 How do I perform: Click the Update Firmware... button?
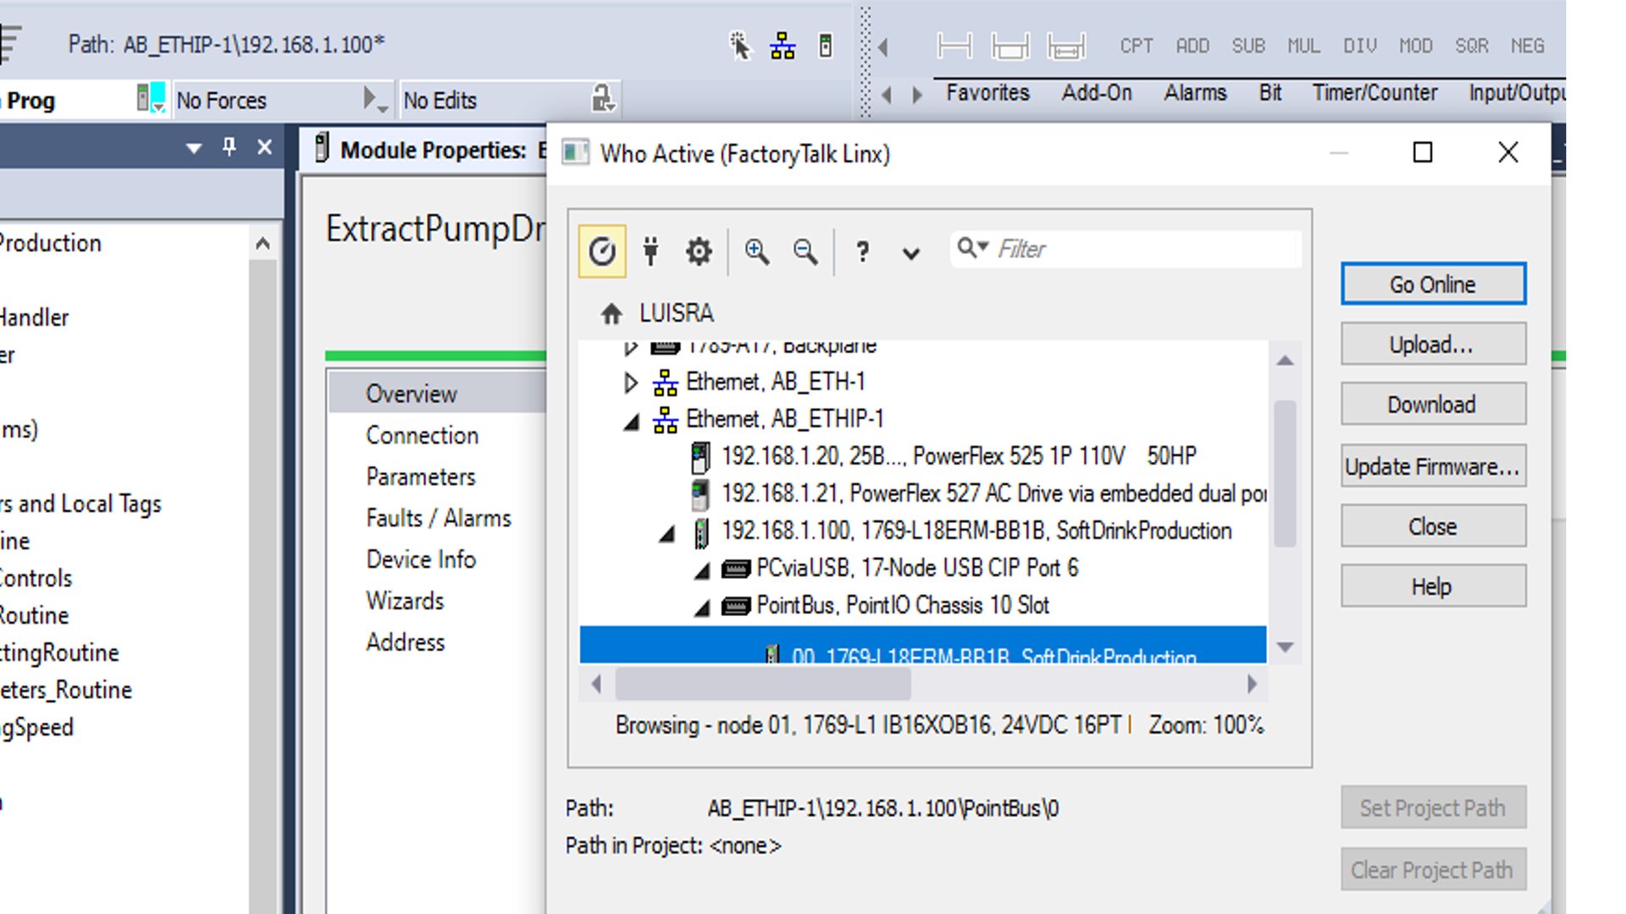tap(1433, 466)
